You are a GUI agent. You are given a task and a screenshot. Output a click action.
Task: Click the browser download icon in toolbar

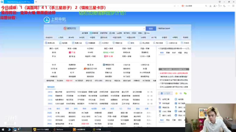(210, 6)
